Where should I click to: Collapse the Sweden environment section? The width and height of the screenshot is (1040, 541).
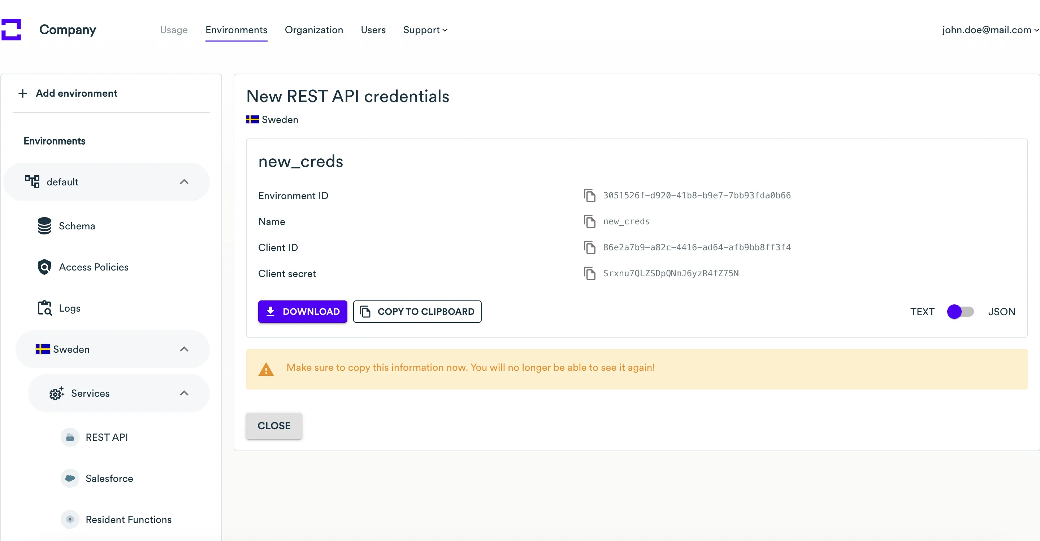[184, 349]
